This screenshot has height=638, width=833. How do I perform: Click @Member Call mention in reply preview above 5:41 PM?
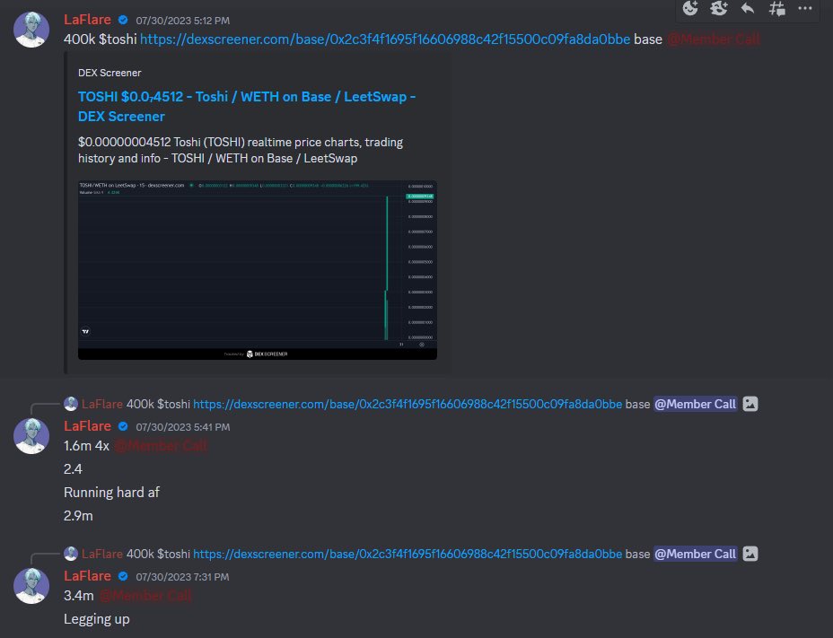click(x=695, y=405)
